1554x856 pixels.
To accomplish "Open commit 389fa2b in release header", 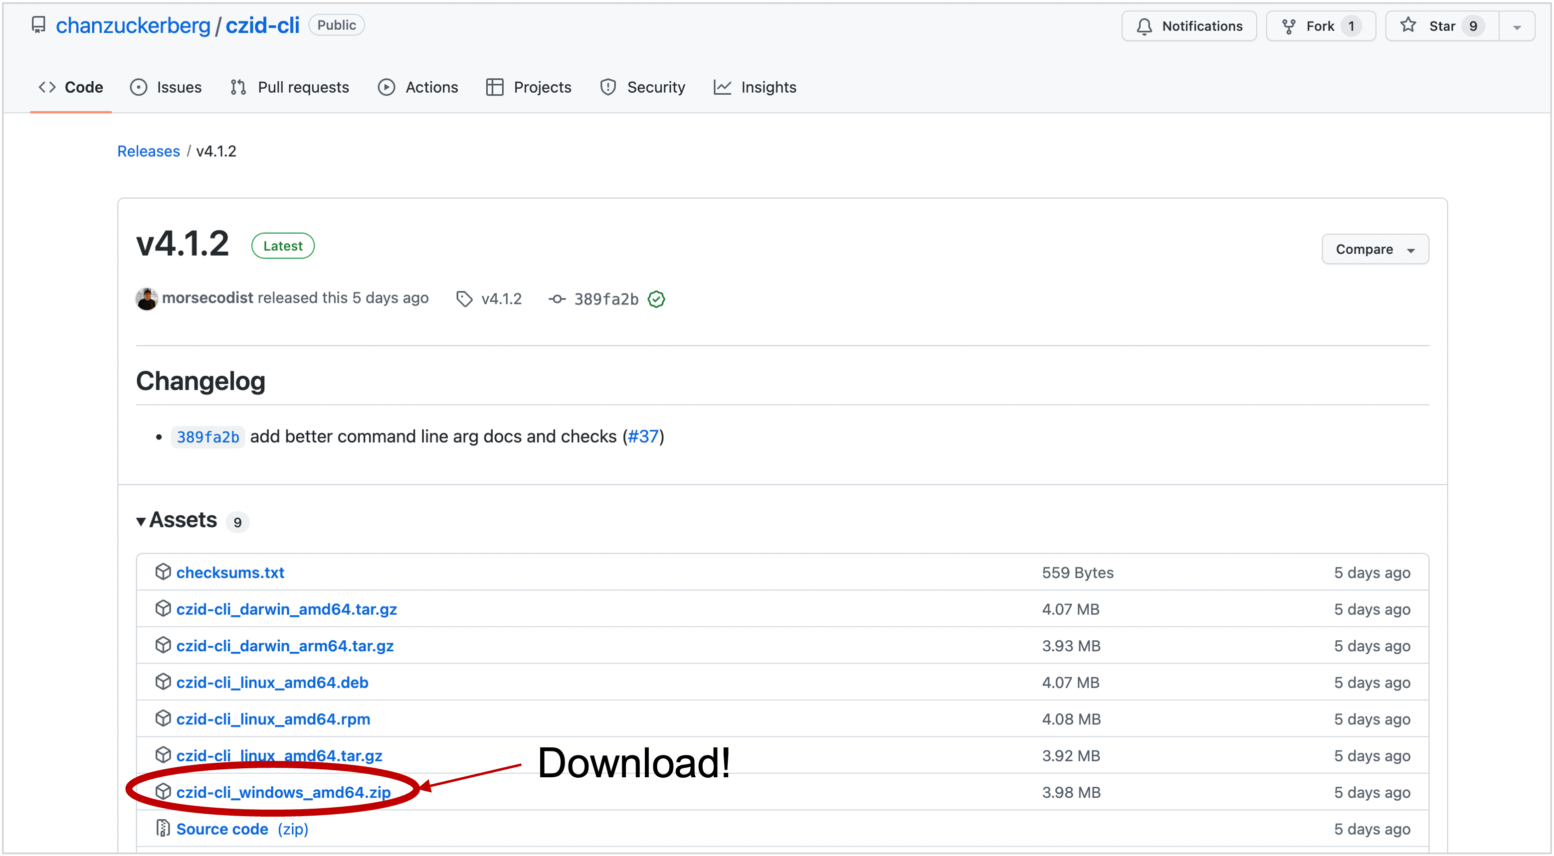I will click(605, 299).
